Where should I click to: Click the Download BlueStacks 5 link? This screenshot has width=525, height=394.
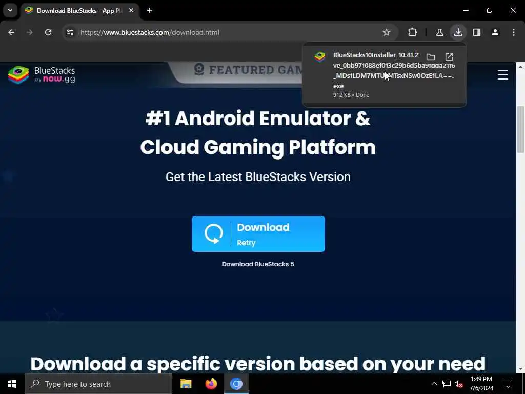coord(258,264)
